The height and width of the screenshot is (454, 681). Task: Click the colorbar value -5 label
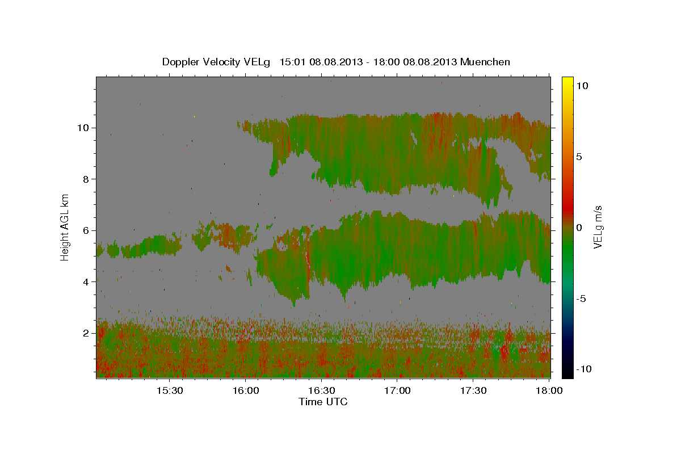pos(581,299)
